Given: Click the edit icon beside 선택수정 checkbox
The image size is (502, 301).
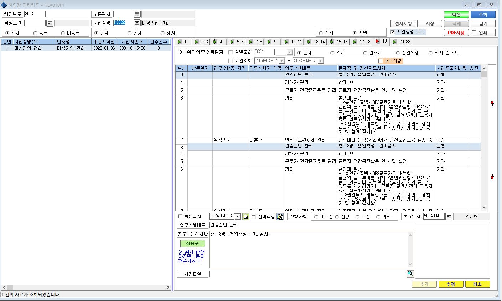Looking at the screenshot, I should click(280, 217).
